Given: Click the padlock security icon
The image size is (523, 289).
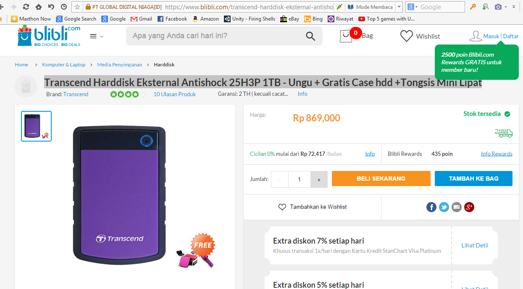Looking at the screenshot, I should (88, 7).
